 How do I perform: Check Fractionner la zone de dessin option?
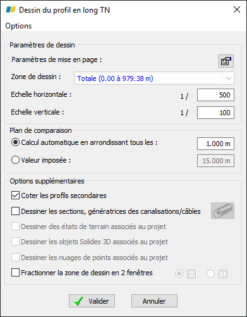pos(15,273)
